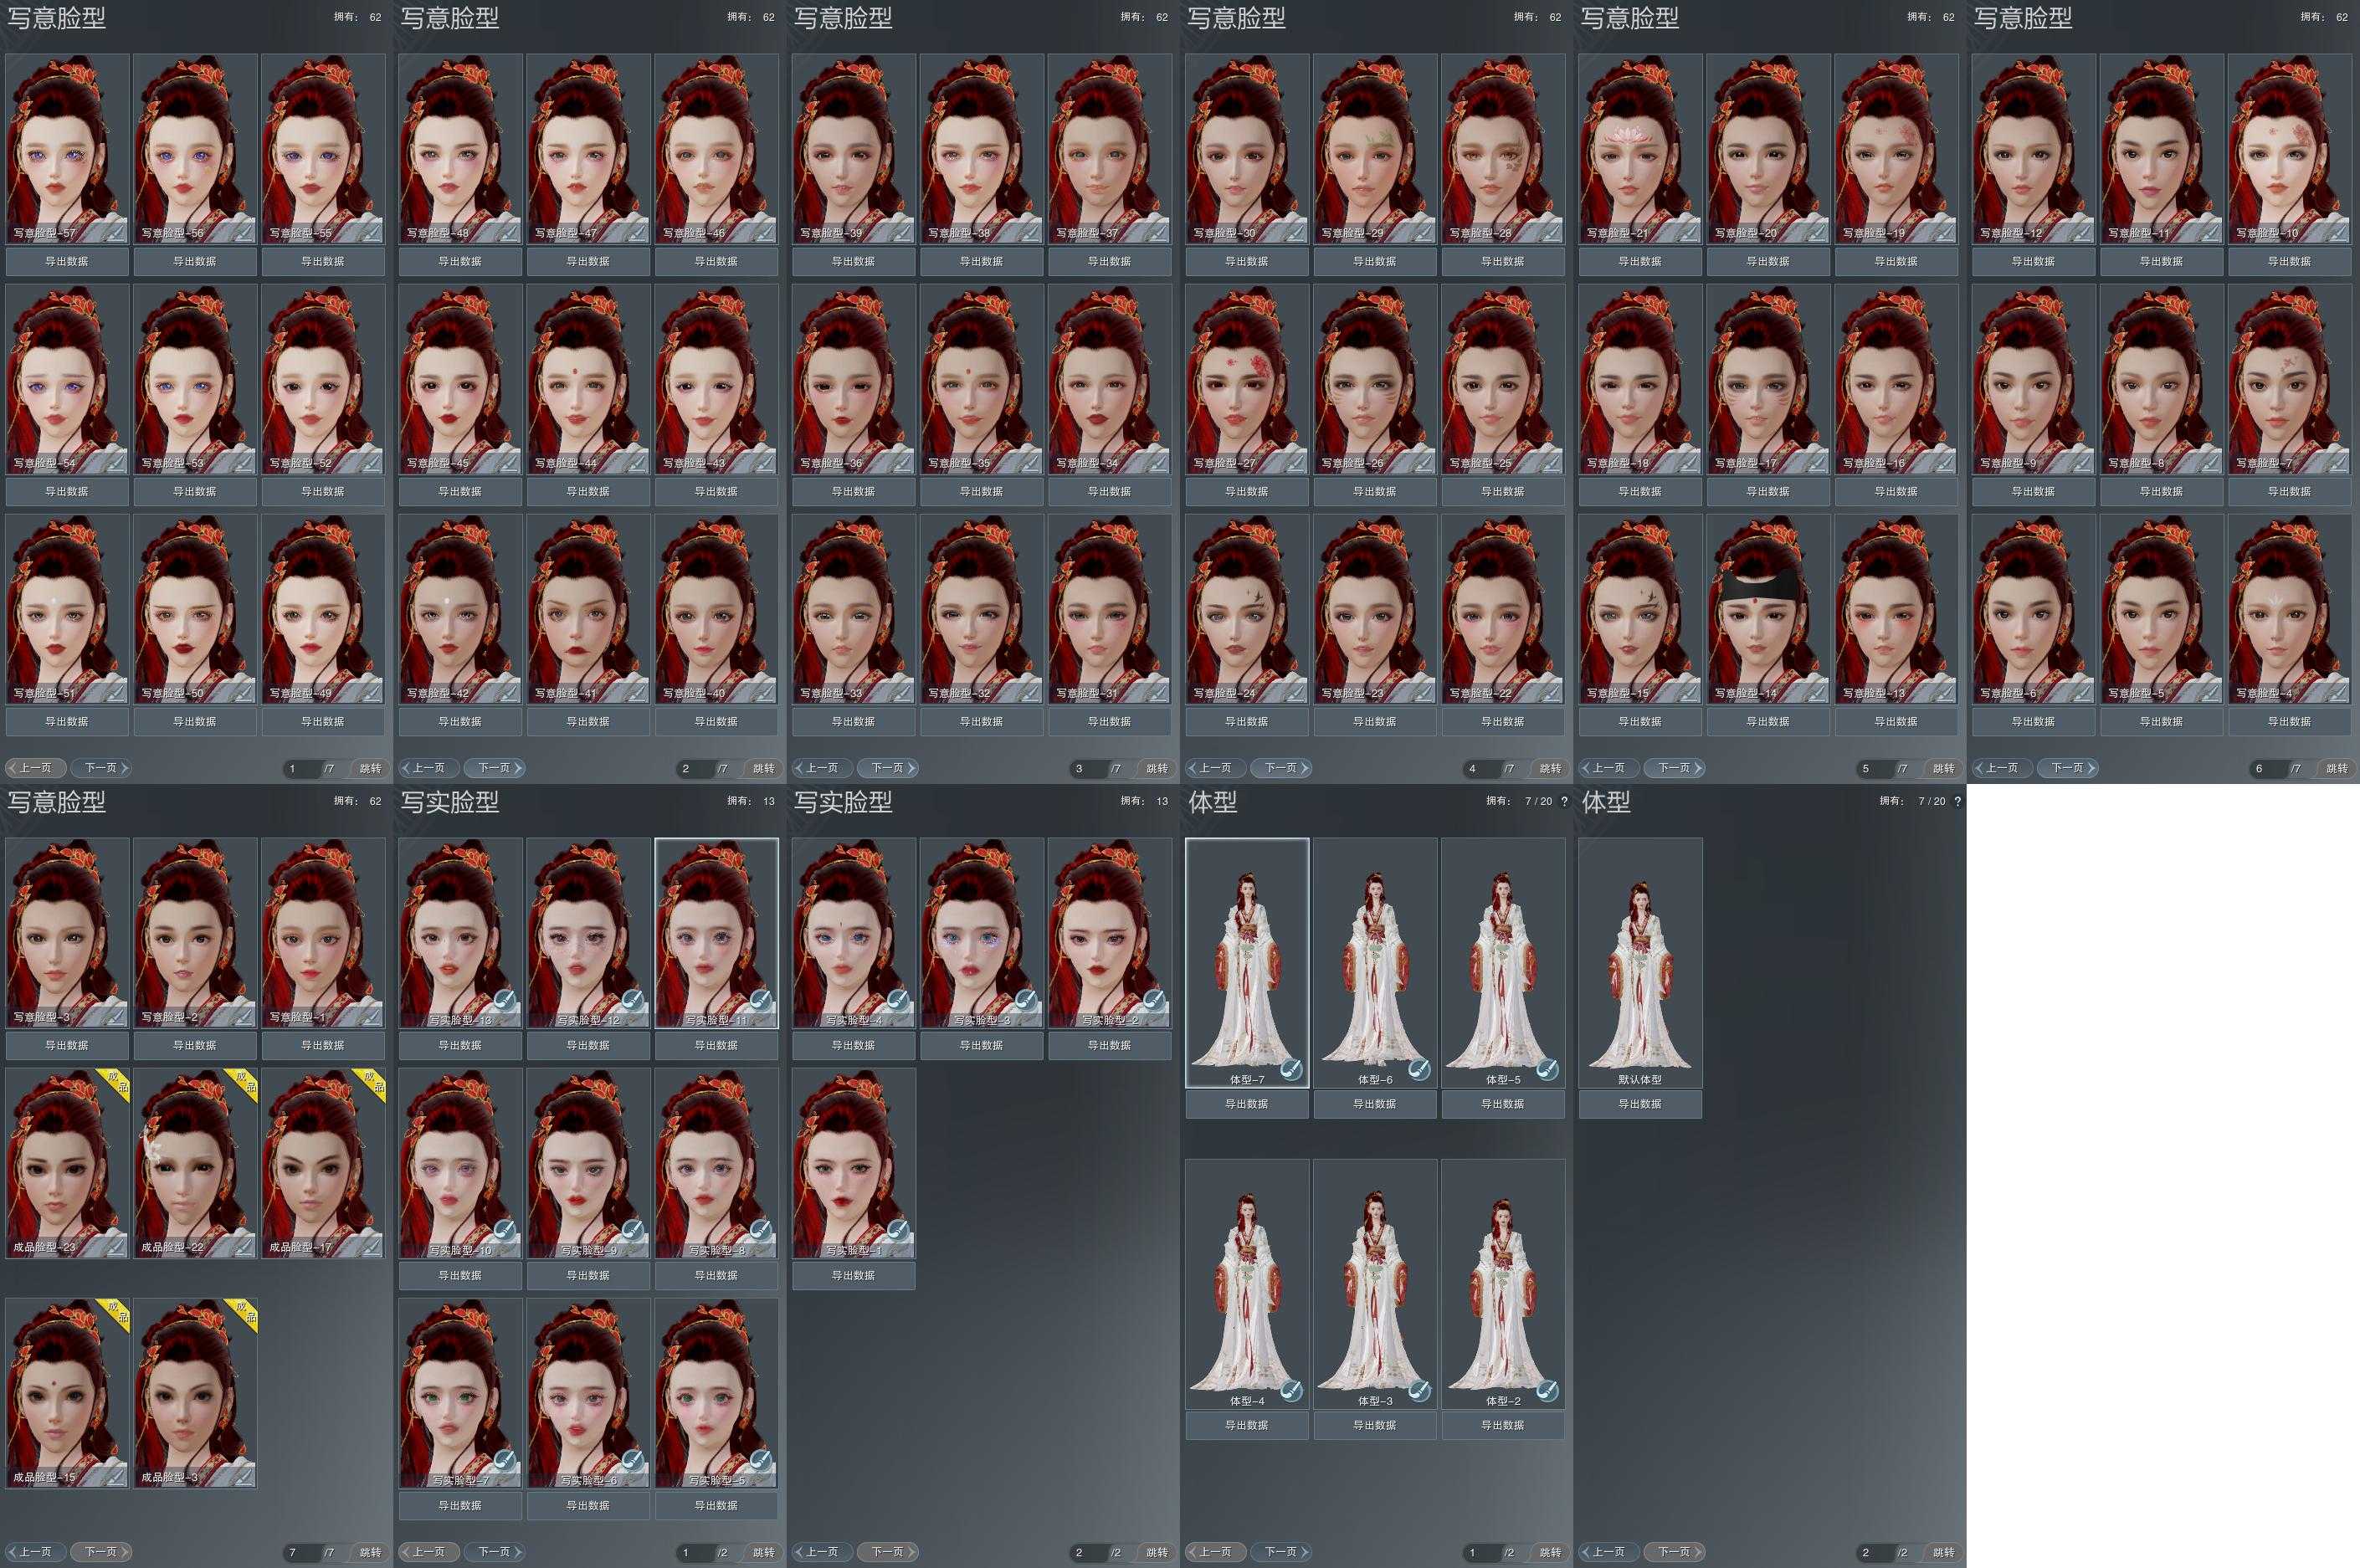
Task: Click the help question mark in 默认体型 panel
Action: click(x=1957, y=801)
